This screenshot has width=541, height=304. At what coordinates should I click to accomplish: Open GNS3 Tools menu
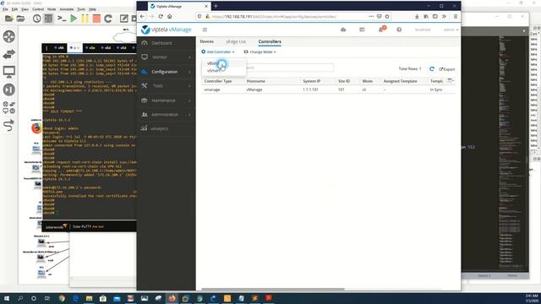tap(81, 9)
